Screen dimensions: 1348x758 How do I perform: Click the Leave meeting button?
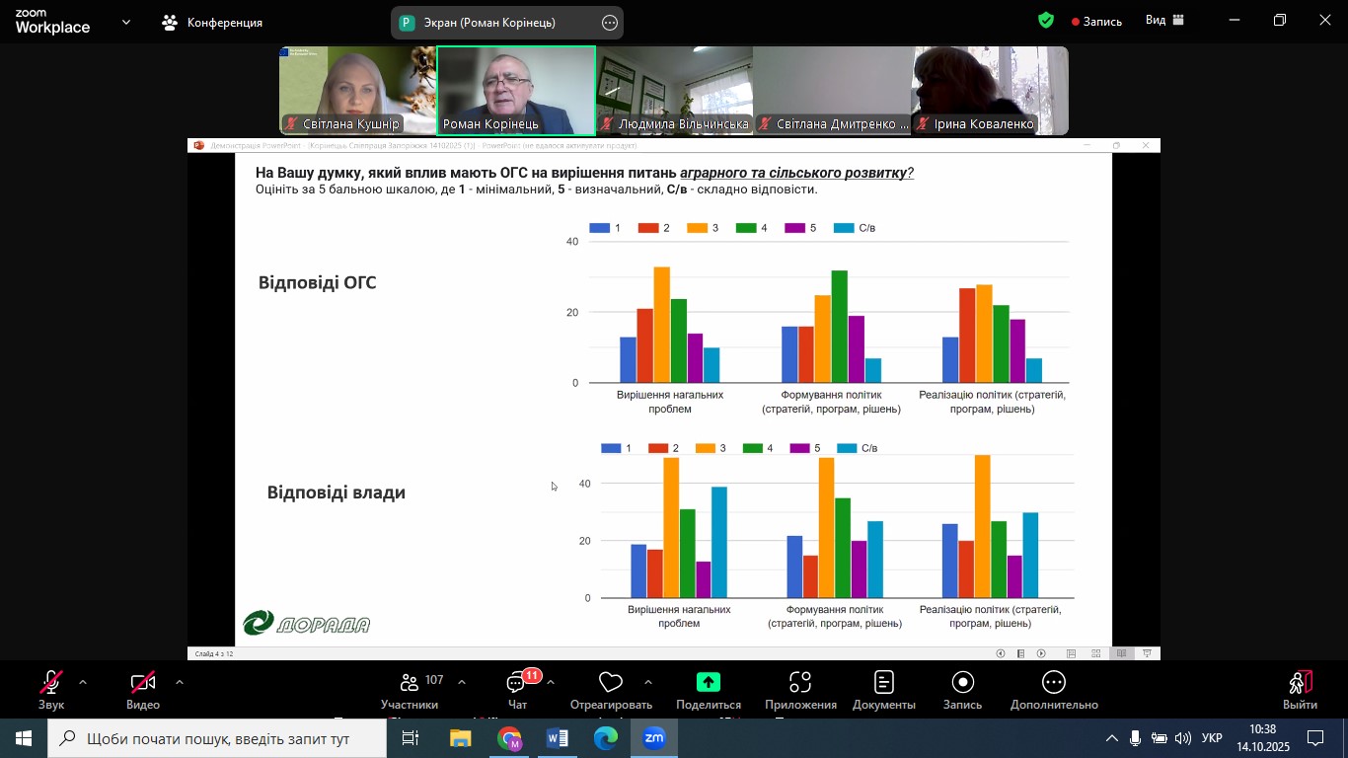(1300, 689)
